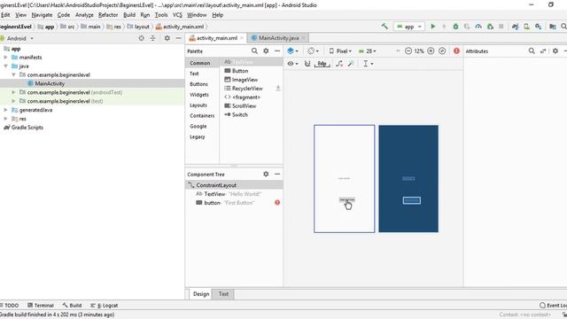Expand the res folder
567x319 pixels.
tap(5, 119)
